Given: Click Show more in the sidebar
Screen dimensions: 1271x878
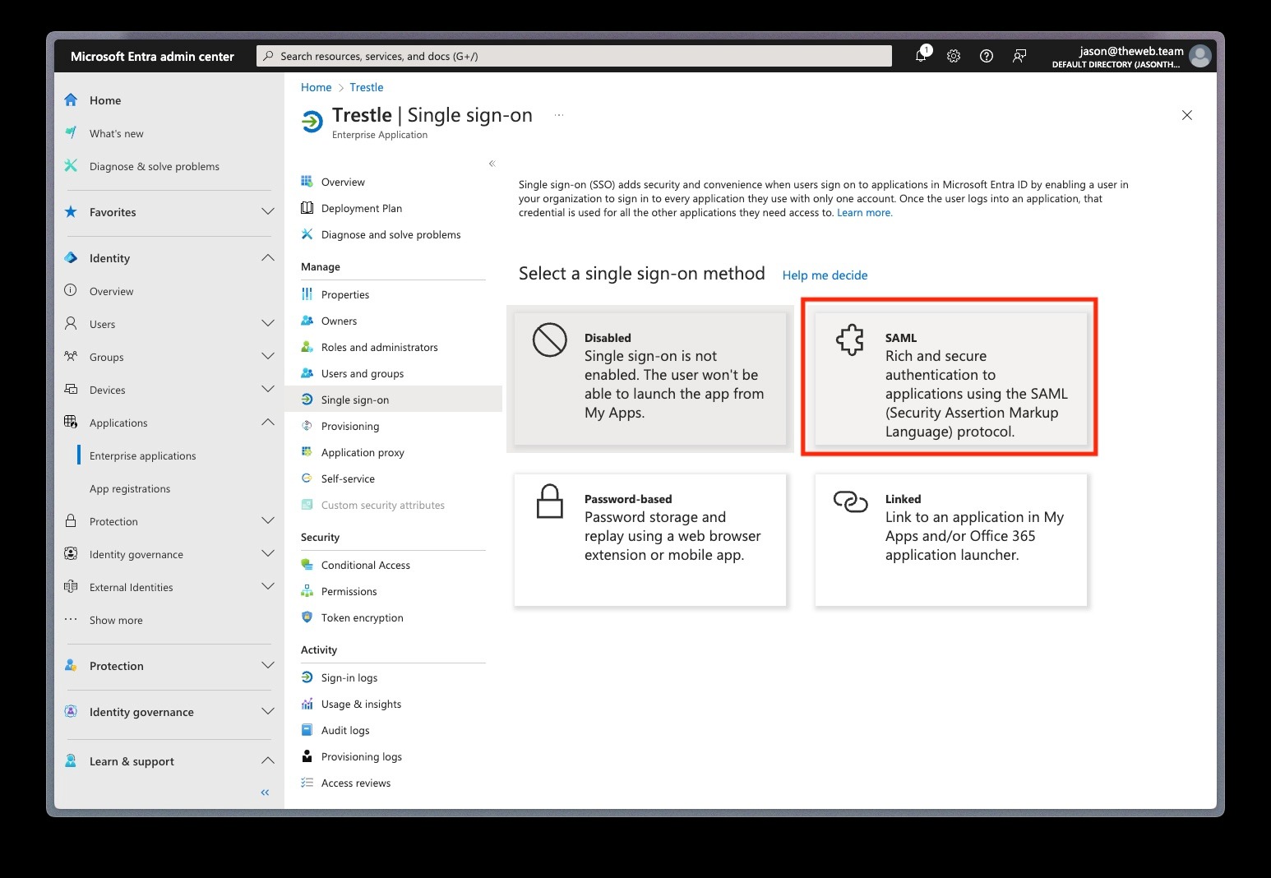Looking at the screenshot, I should (116, 620).
